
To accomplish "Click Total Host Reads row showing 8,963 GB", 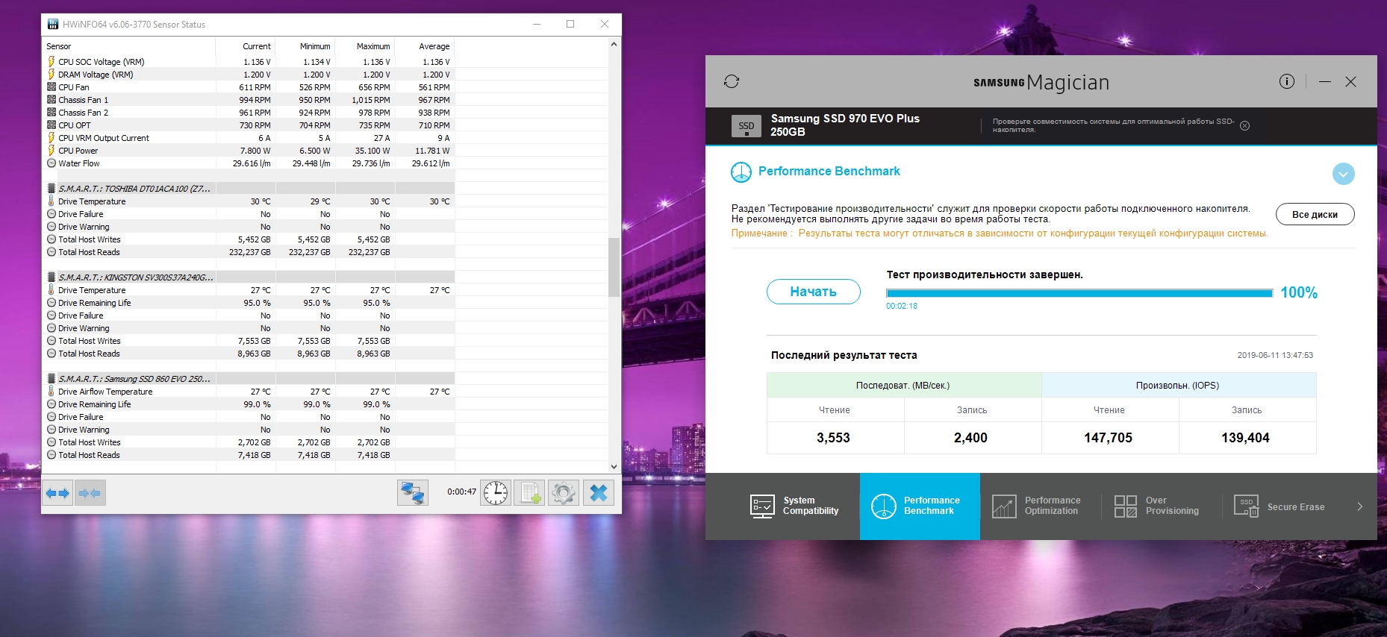I will tap(249, 354).
